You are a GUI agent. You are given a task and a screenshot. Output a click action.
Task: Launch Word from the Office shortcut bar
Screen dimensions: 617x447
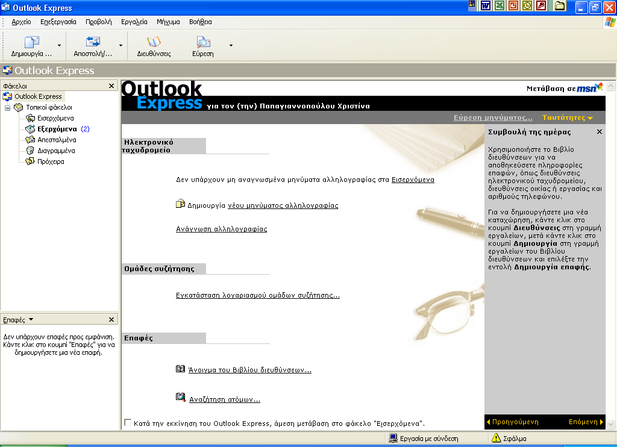coord(486,5)
